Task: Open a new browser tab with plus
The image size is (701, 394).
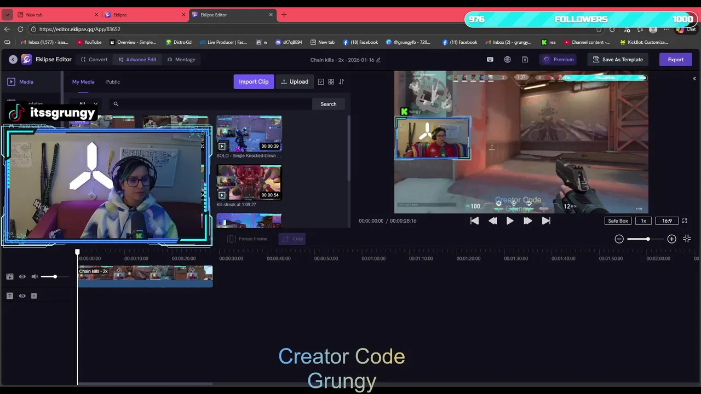Action: pos(284,15)
